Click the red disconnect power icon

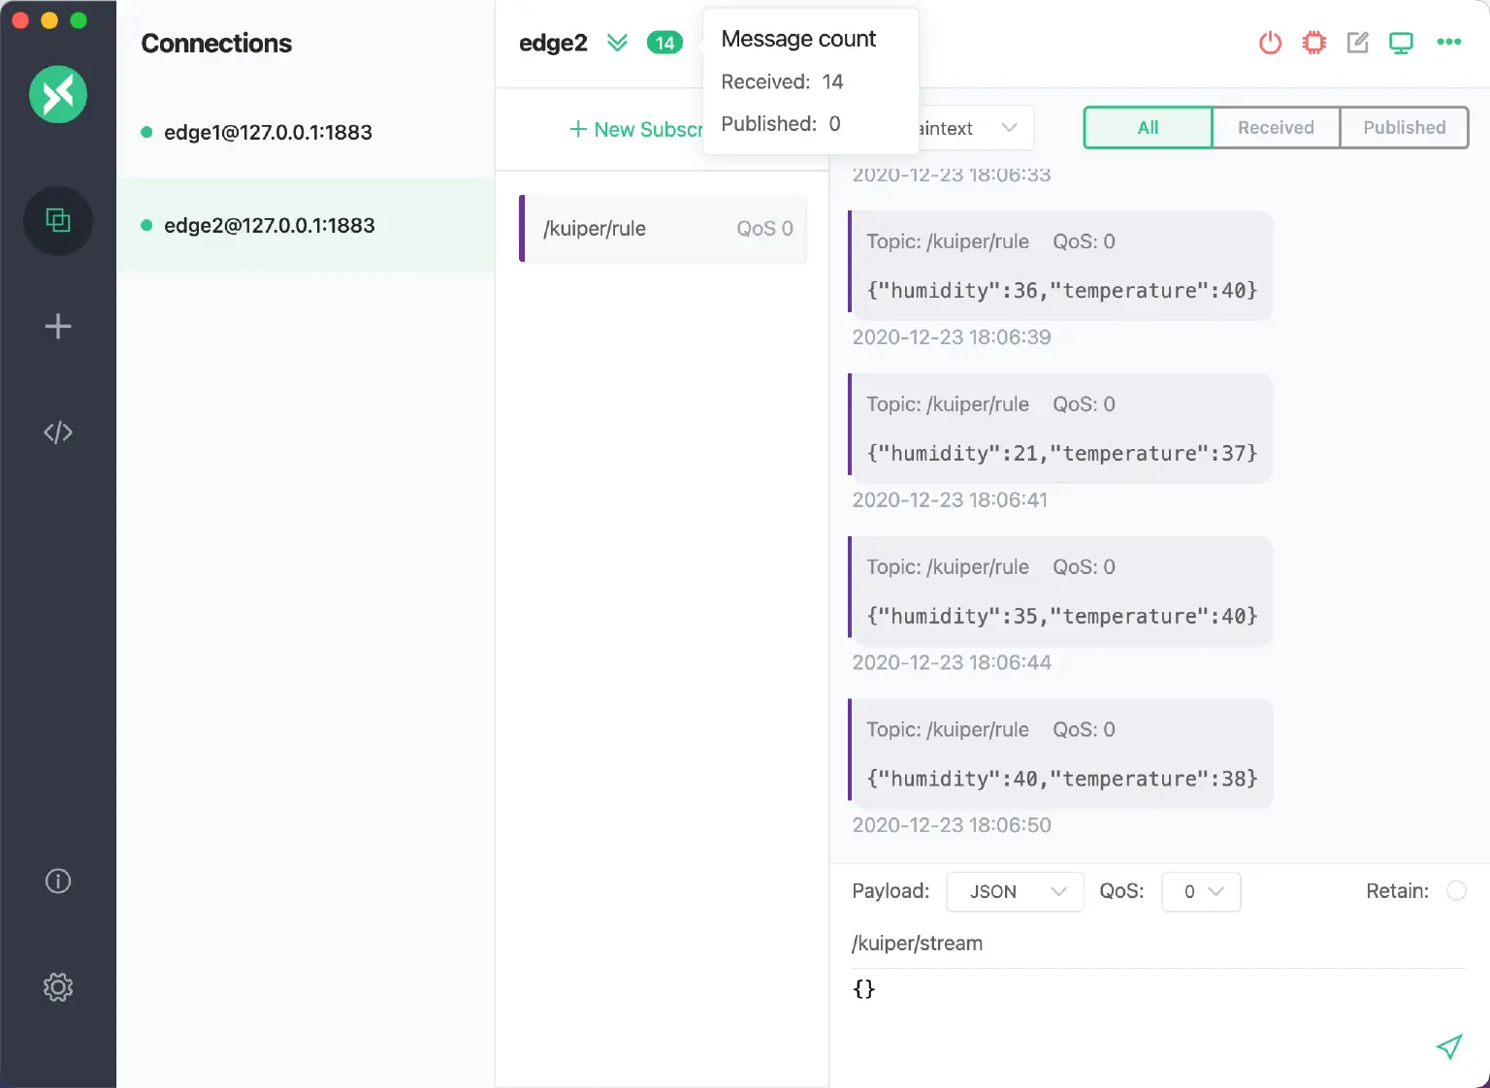[x=1270, y=43]
